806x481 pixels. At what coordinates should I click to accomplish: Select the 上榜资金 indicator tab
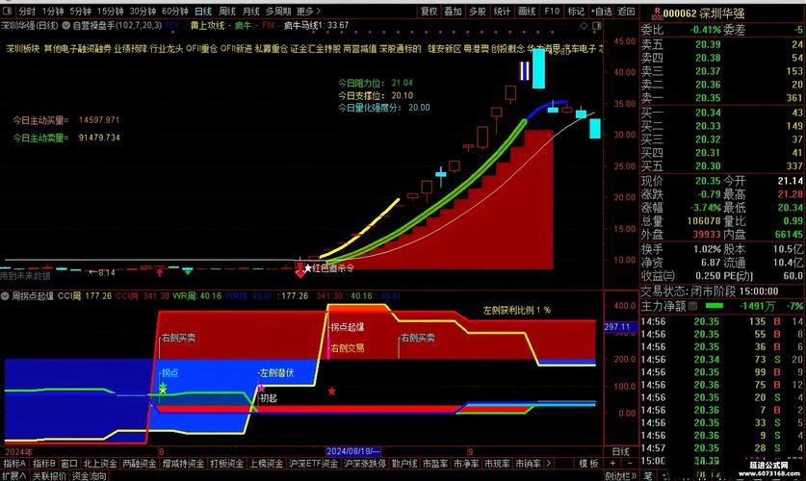267,464
